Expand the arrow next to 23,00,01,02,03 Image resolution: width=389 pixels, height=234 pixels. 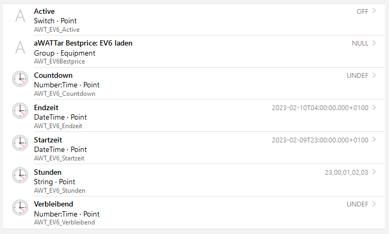point(374,172)
